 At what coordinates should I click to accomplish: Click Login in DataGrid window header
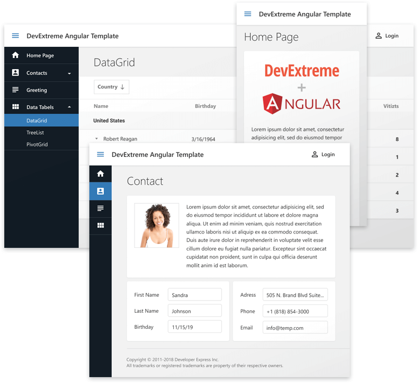[x=392, y=36]
